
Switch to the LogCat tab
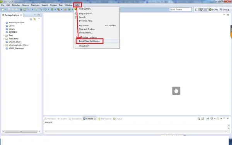[118, 119]
